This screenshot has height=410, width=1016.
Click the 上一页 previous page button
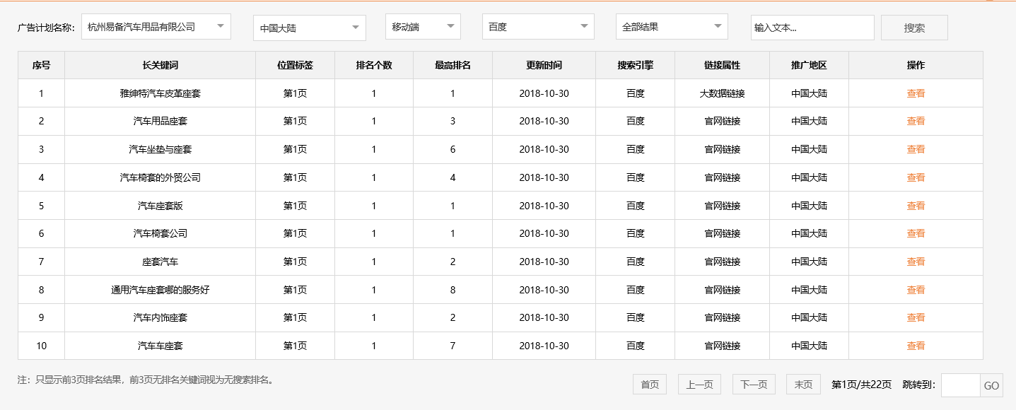699,384
